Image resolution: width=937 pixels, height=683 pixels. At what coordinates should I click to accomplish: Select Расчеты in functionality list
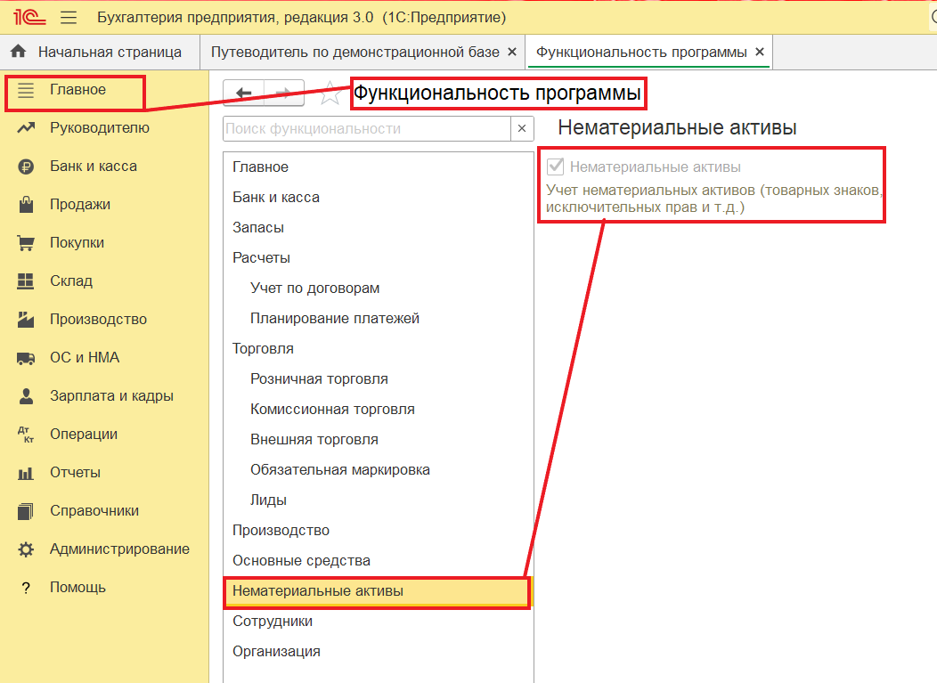coord(379,257)
